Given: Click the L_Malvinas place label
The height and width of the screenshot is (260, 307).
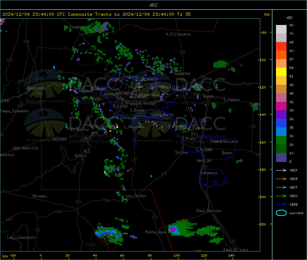Looking at the screenshot, I should (x=134, y=127).
